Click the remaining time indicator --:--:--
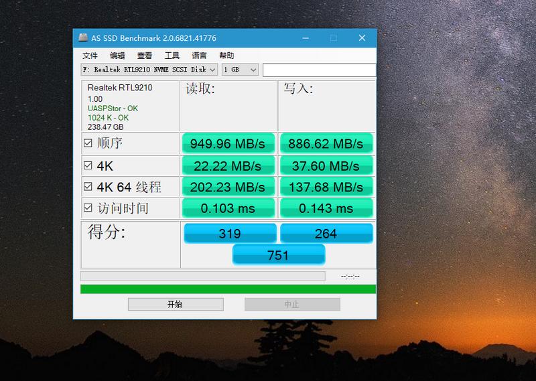Screen dimensions: 536x381 [x=350, y=276]
